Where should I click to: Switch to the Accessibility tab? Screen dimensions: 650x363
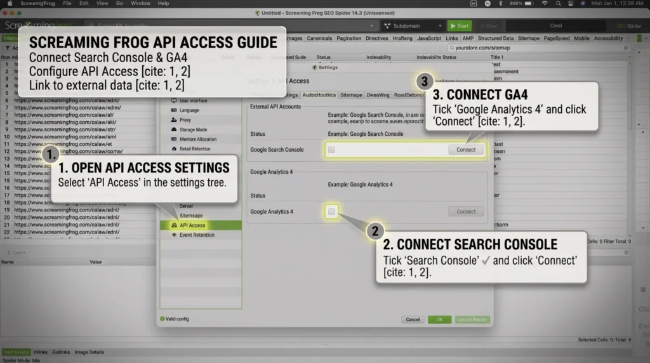tap(608, 38)
